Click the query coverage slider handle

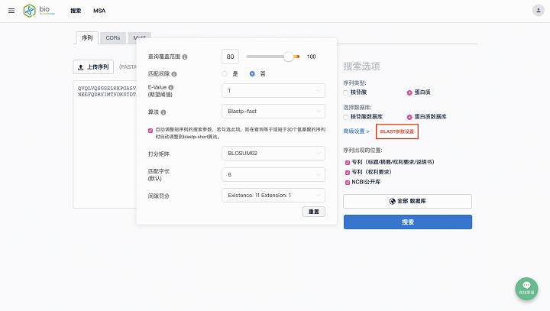288,57
